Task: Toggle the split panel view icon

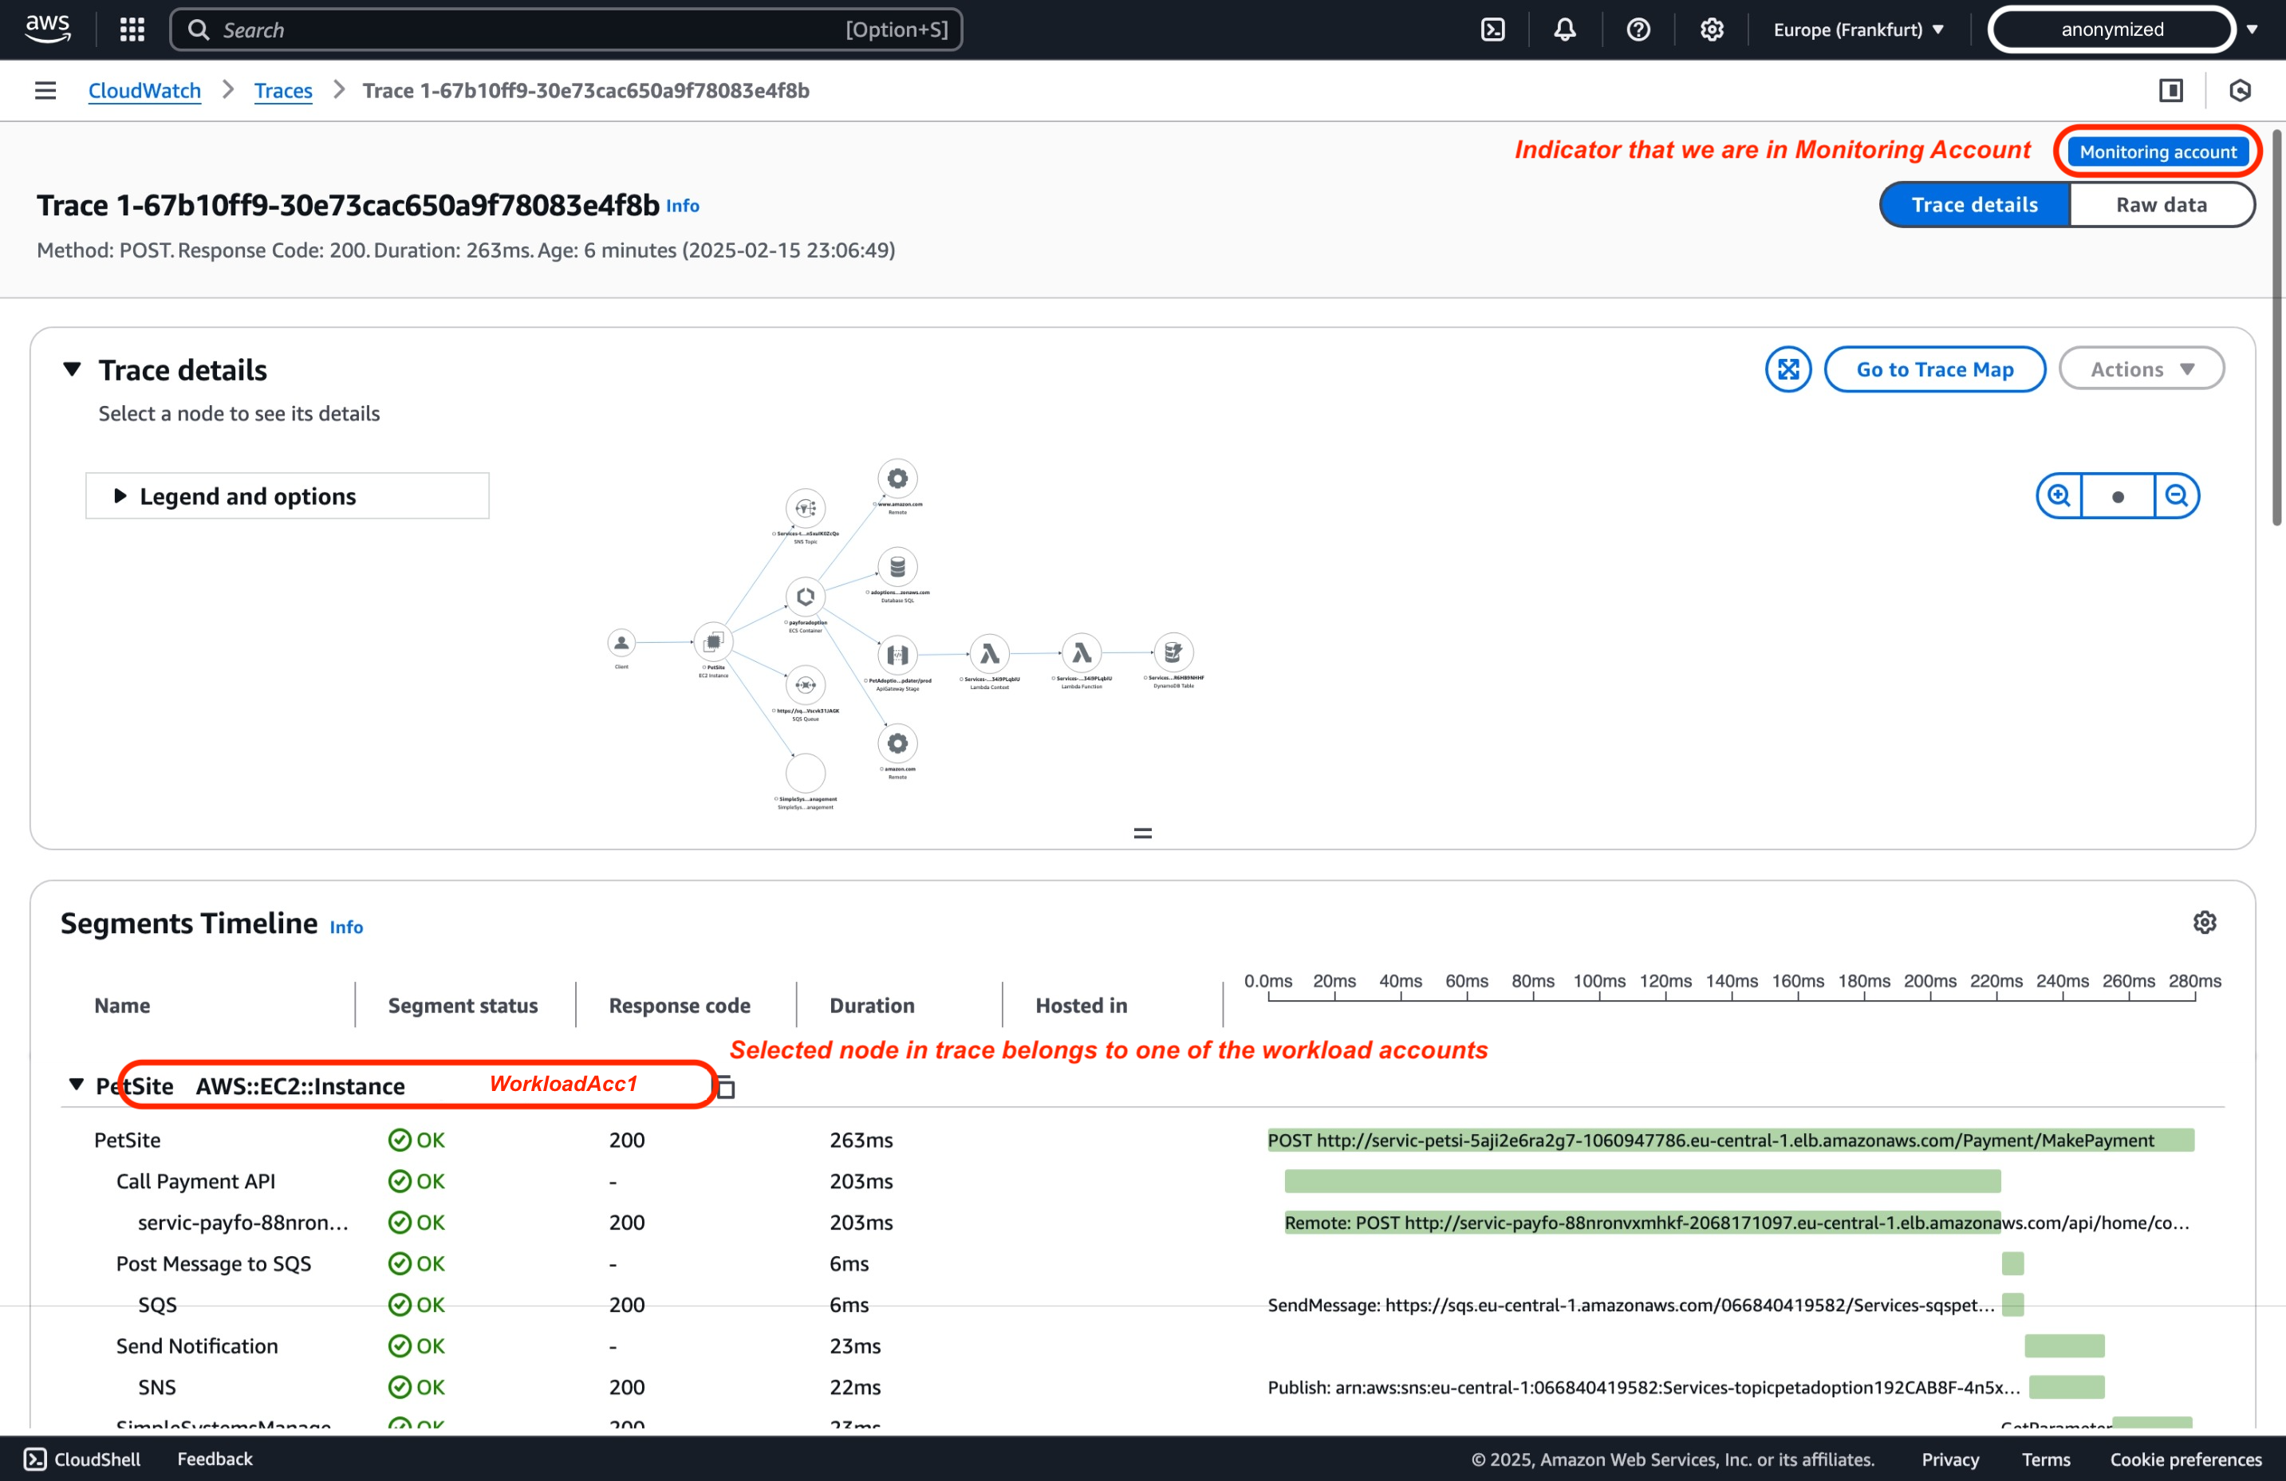Action: [2170, 90]
